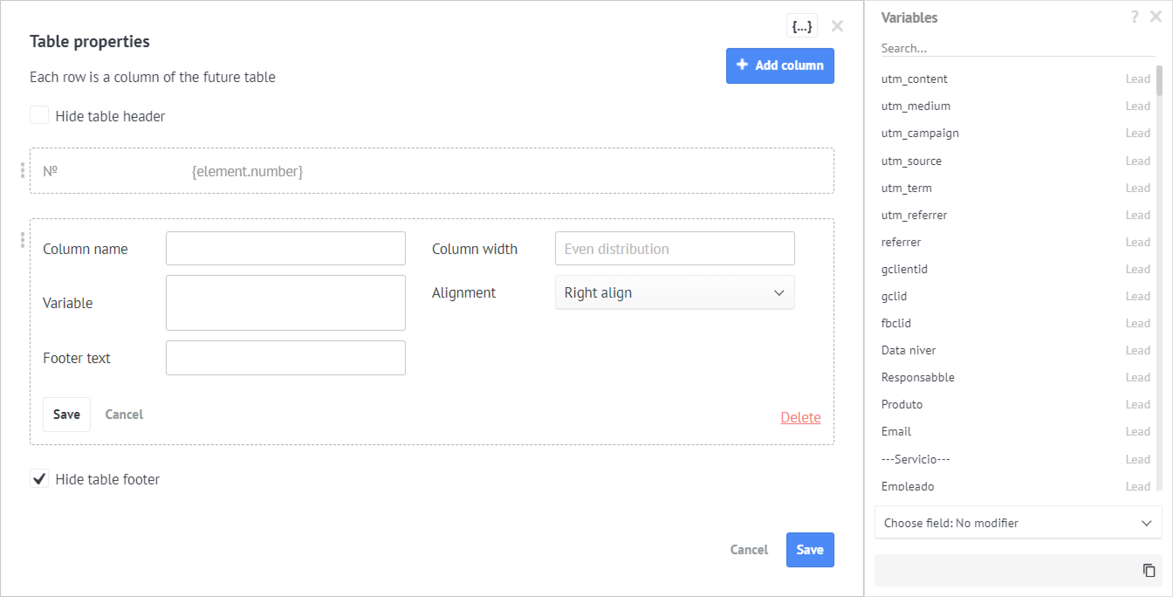Click the copy icon in Variables panel
The image size is (1173, 597).
click(x=1149, y=570)
